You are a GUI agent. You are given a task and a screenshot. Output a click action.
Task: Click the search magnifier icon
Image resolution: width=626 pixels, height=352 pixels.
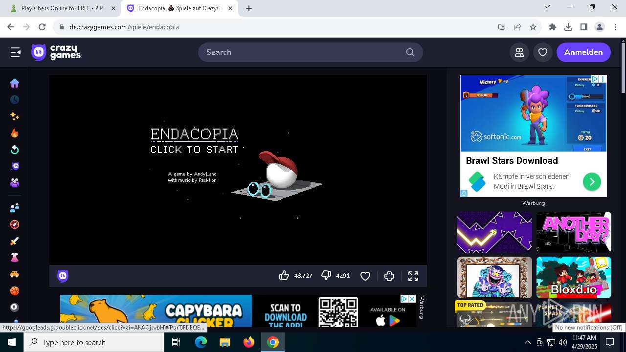pos(410,52)
